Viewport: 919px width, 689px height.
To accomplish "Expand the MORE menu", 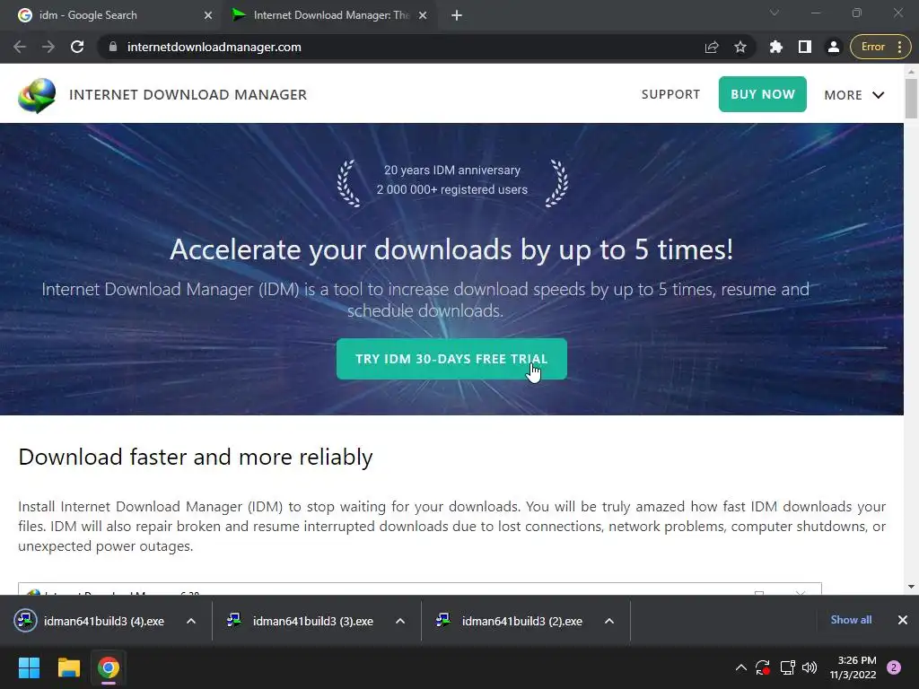I will [854, 95].
